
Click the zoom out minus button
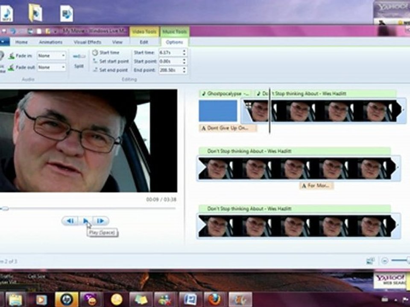[384, 261]
